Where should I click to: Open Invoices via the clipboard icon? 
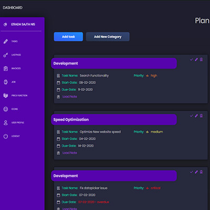[x=6, y=68]
